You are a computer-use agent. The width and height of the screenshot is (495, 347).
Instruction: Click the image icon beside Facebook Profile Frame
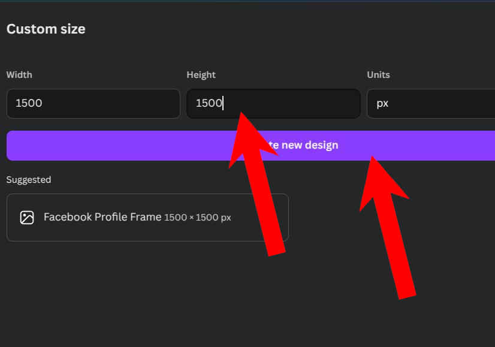27,218
